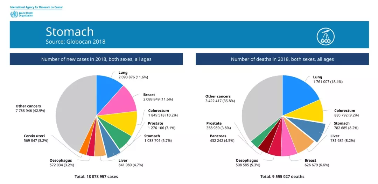
Task: Click the pink Breast slice in the new cases pie
Action: (122, 101)
